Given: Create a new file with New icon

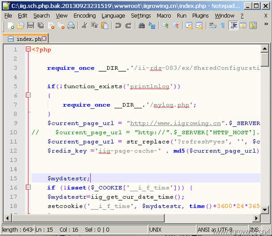Looking at the screenshot, I should point(11,26).
